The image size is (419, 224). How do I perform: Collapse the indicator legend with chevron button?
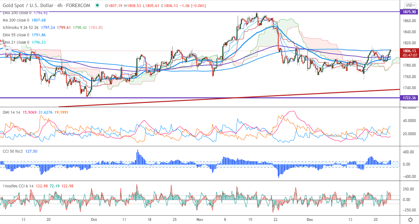[x=7, y=50]
